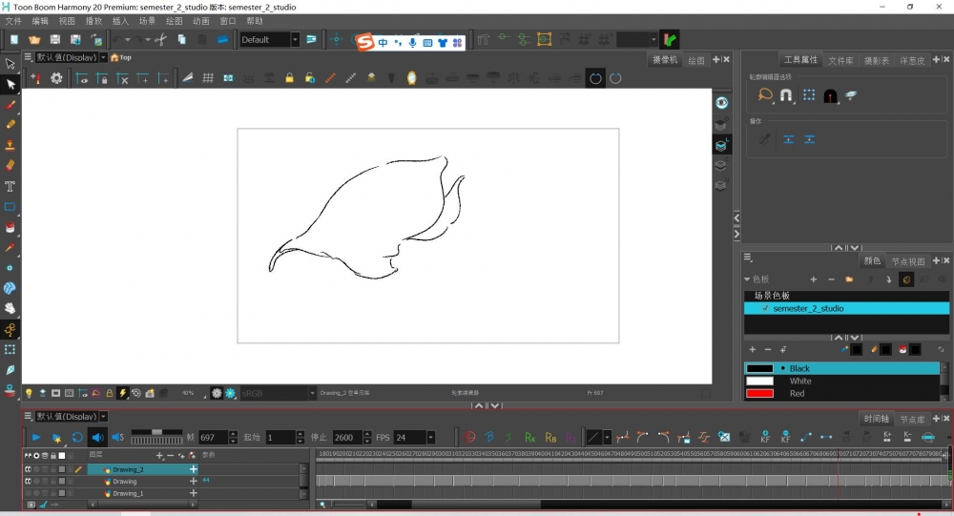Select the Text tool
Image resolution: width=954 pixels, height=516 pixels.
pyautogui.click(x=10, y=186)
